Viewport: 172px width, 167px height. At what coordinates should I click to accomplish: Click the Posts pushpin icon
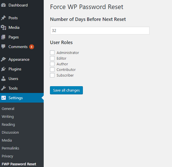click(3, 18)
